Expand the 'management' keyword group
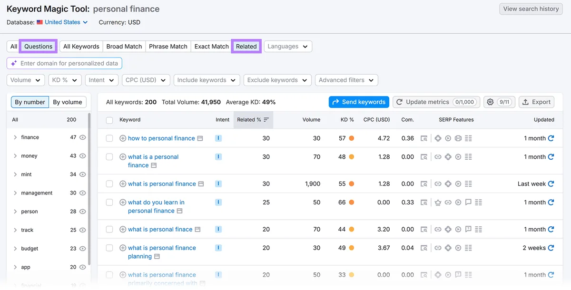571x290 pixels. (15, 193)
